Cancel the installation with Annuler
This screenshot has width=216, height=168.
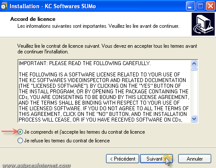tap(195, 159)
